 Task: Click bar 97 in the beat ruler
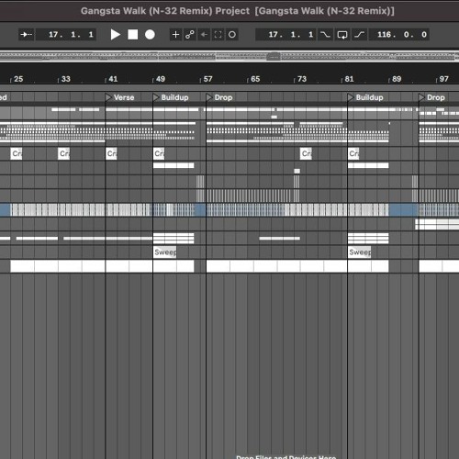tap(444, 79)
